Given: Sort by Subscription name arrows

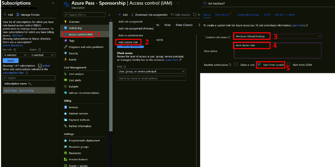Looking at the screenshot, I should click(30, 84).
